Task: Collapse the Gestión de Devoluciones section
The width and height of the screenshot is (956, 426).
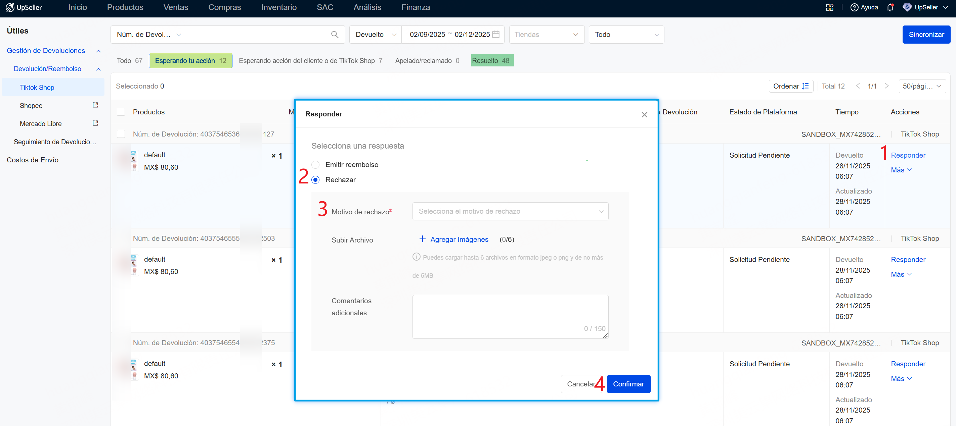Action: (x=98, y=51)
